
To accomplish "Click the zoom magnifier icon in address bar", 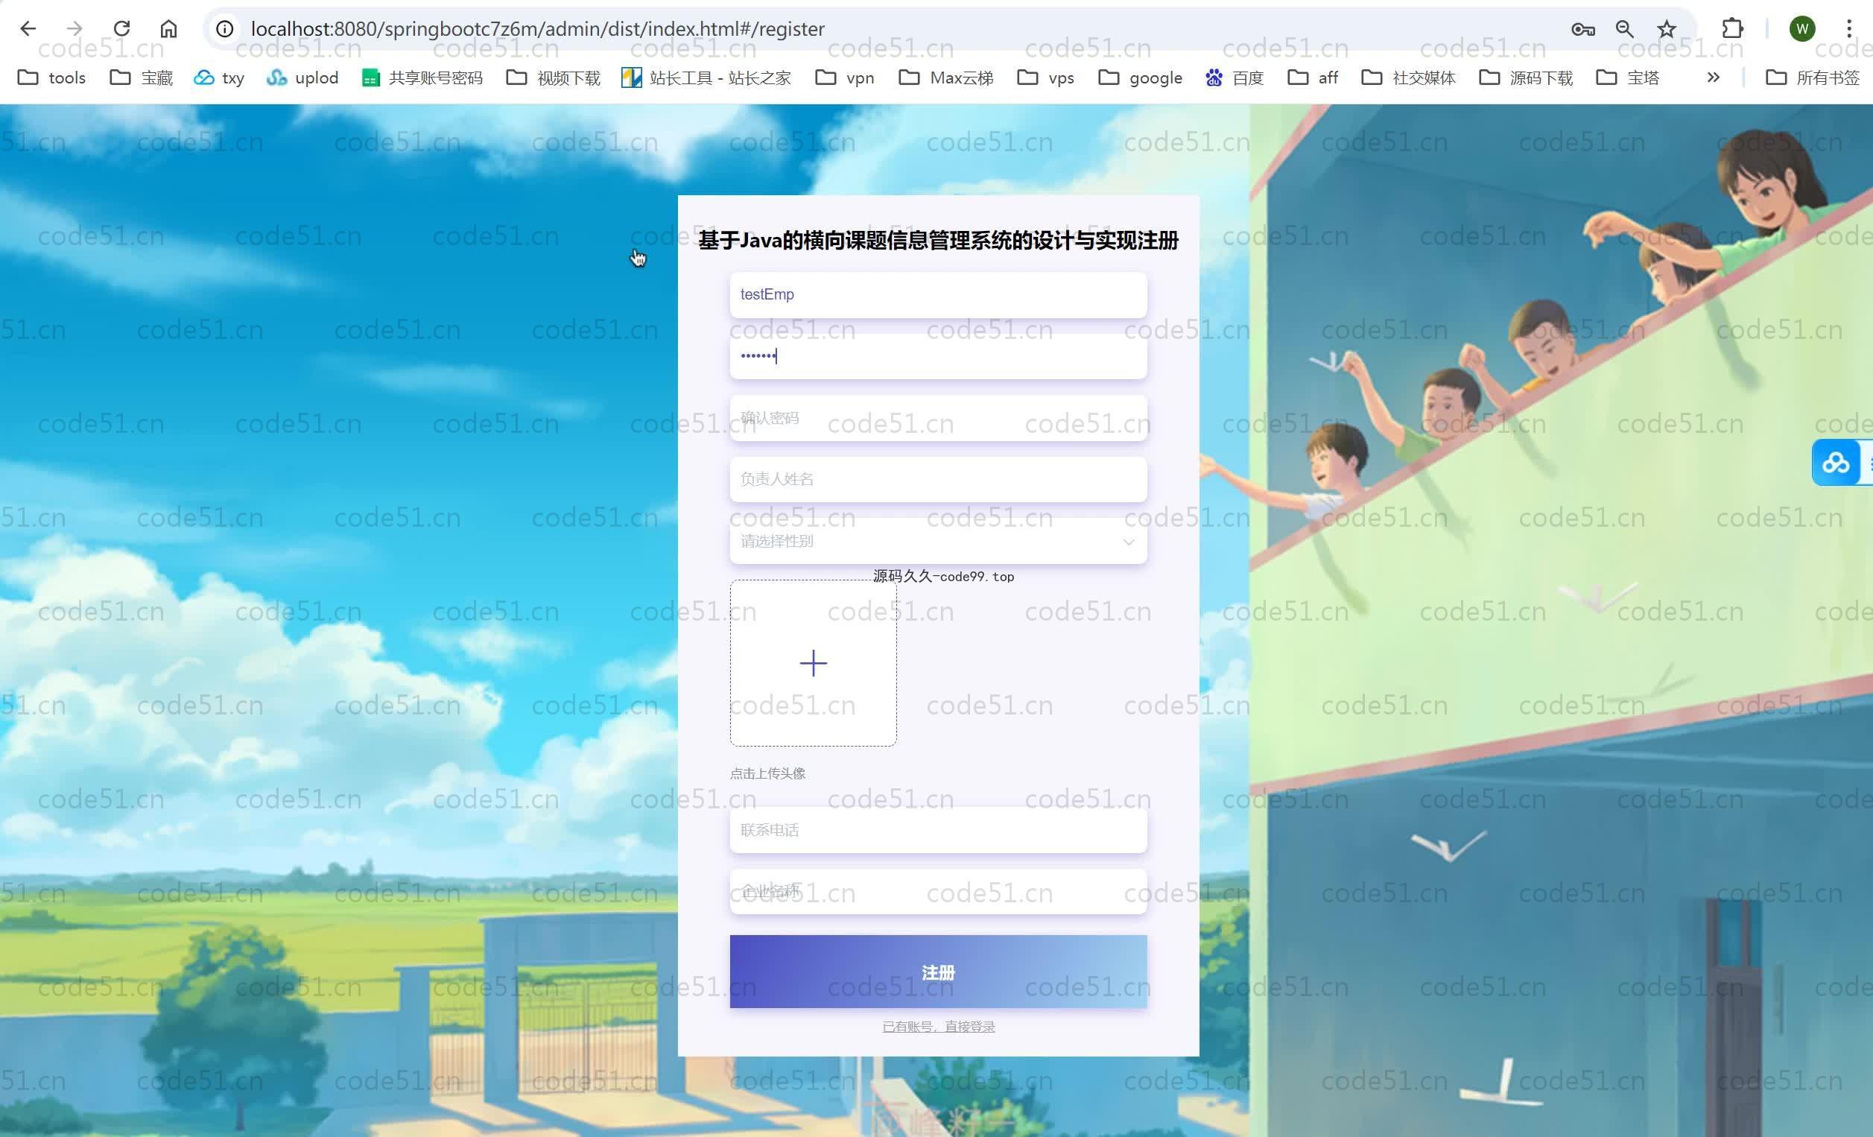I will click(1624, 29).
